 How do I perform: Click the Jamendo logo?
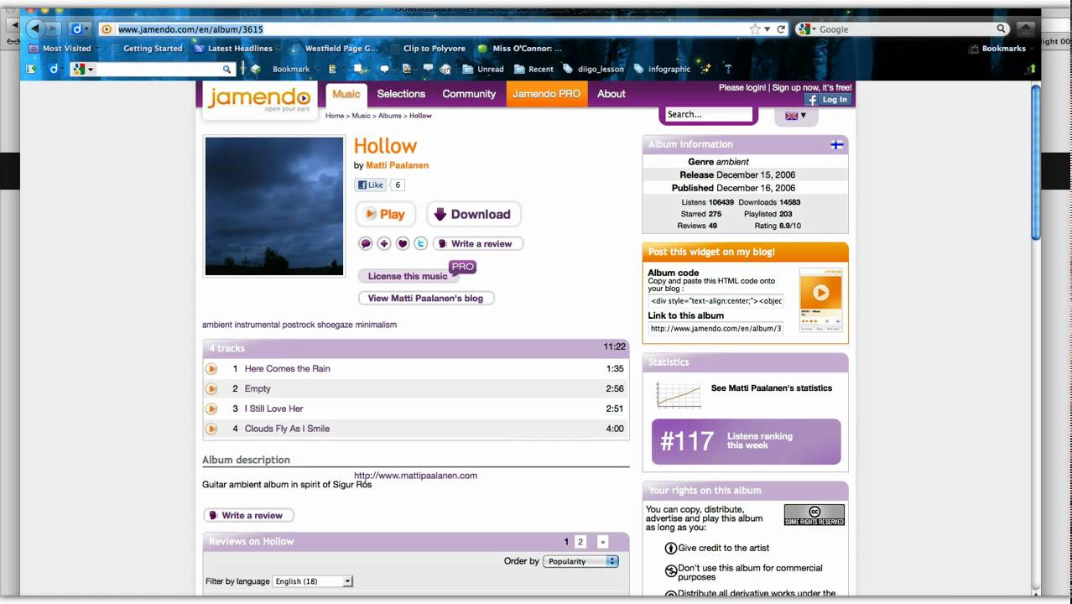[x=259, y=99]
